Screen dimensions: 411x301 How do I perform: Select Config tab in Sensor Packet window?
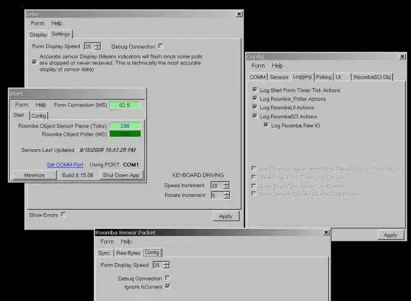152,252
